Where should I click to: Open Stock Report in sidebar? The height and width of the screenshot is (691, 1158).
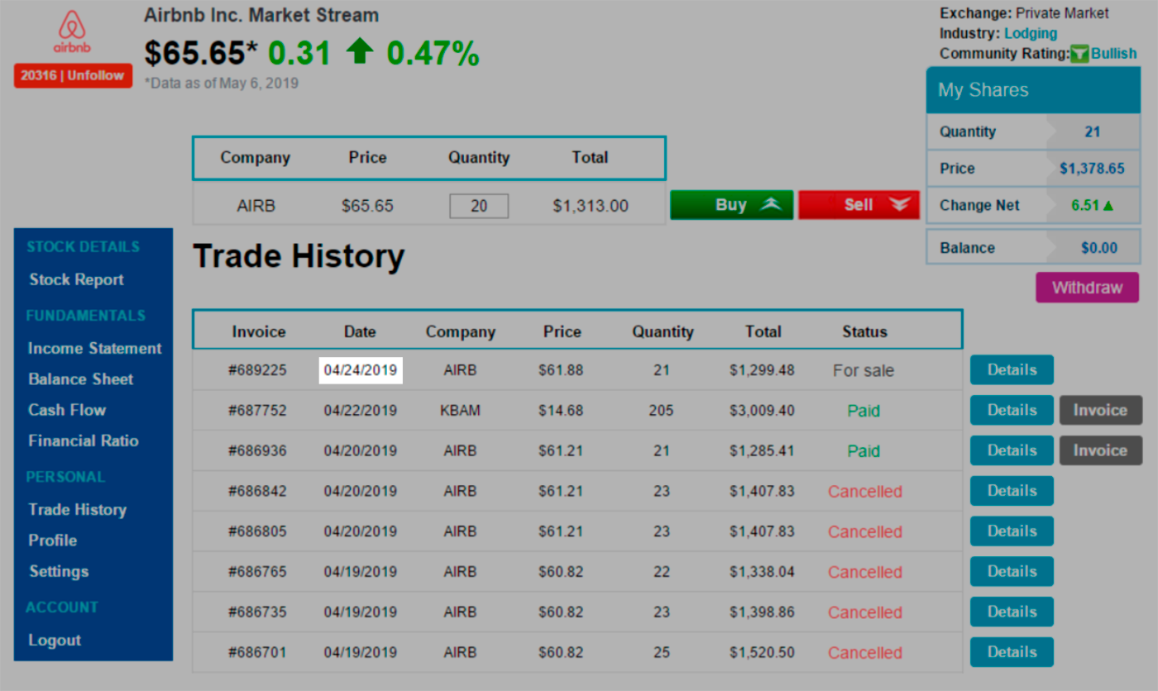click(76, 279)
